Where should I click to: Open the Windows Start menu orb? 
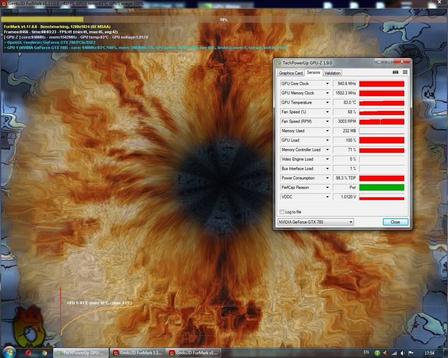[x=9, y=353]
